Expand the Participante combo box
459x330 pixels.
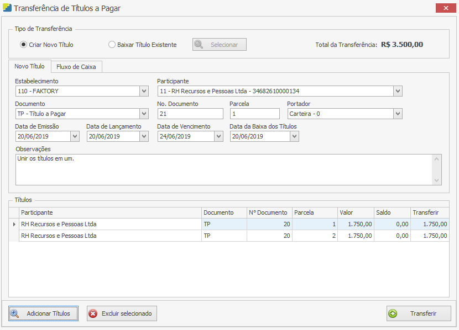(398, 91)
